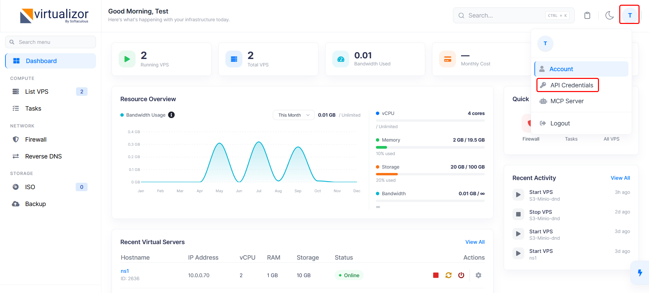Click the 10.0.0.70 IP address cell
Image resolution: width=649 pixels, height=293 pixels.
click(x=199, y=275)
